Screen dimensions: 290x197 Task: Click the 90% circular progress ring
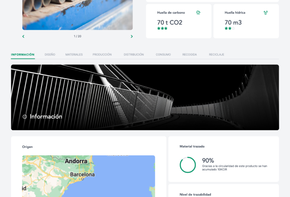click(x=188, y=165)
